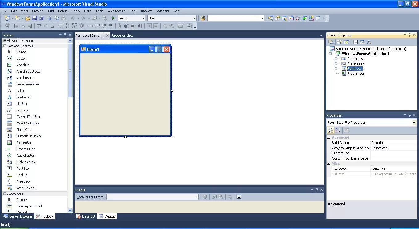Click Categorized view icon in Properties panel
The width and height of the screenshot is (419, 229).
(x=331, y=130)
